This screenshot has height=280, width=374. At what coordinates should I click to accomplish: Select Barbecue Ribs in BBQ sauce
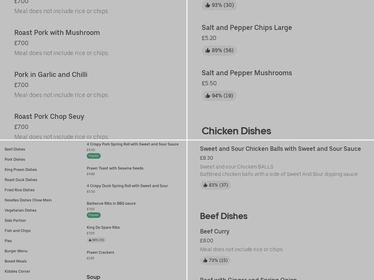[x=111, y=203]
